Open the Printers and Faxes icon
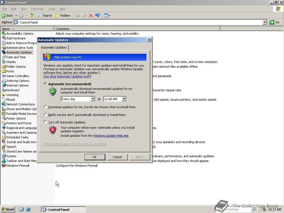Screen dimensions: 284x213 coord(4,123)
